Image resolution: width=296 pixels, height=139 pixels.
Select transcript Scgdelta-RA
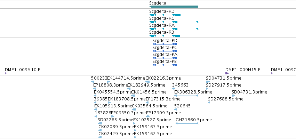174,29
